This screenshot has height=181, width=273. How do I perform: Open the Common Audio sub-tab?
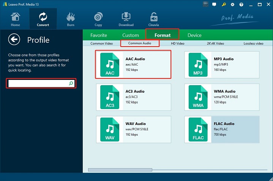coord(140,43)
